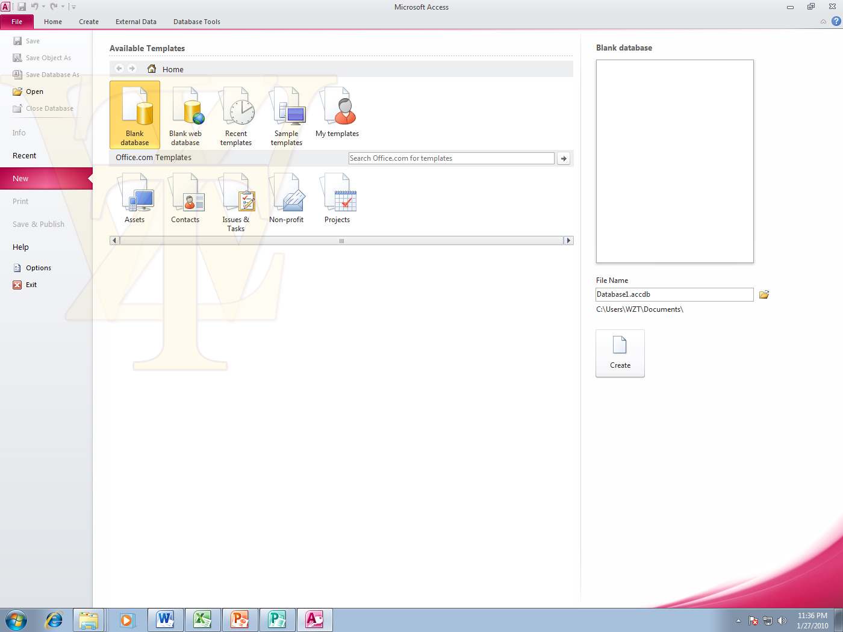Launch Internet Explorer from the taskbar

point(54,619)
